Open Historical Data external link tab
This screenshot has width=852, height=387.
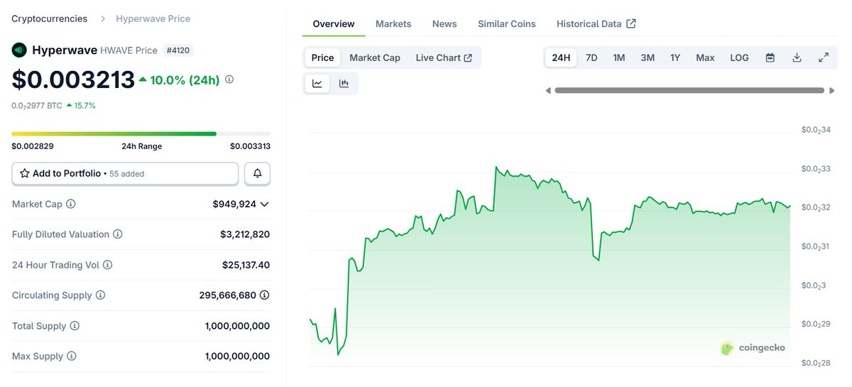coord(596,23)
